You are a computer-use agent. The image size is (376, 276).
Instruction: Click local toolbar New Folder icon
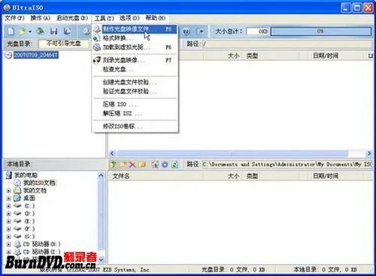[x=123, y=165]
